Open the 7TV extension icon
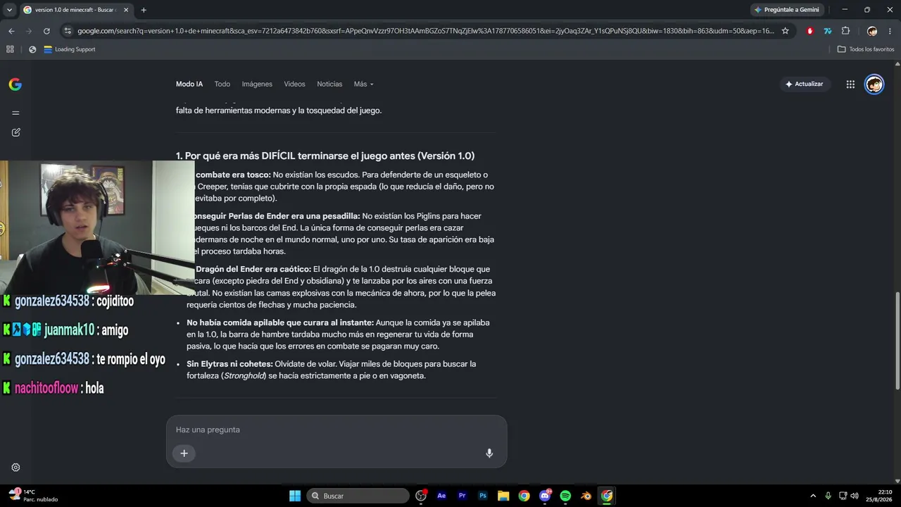 (828, 31)
